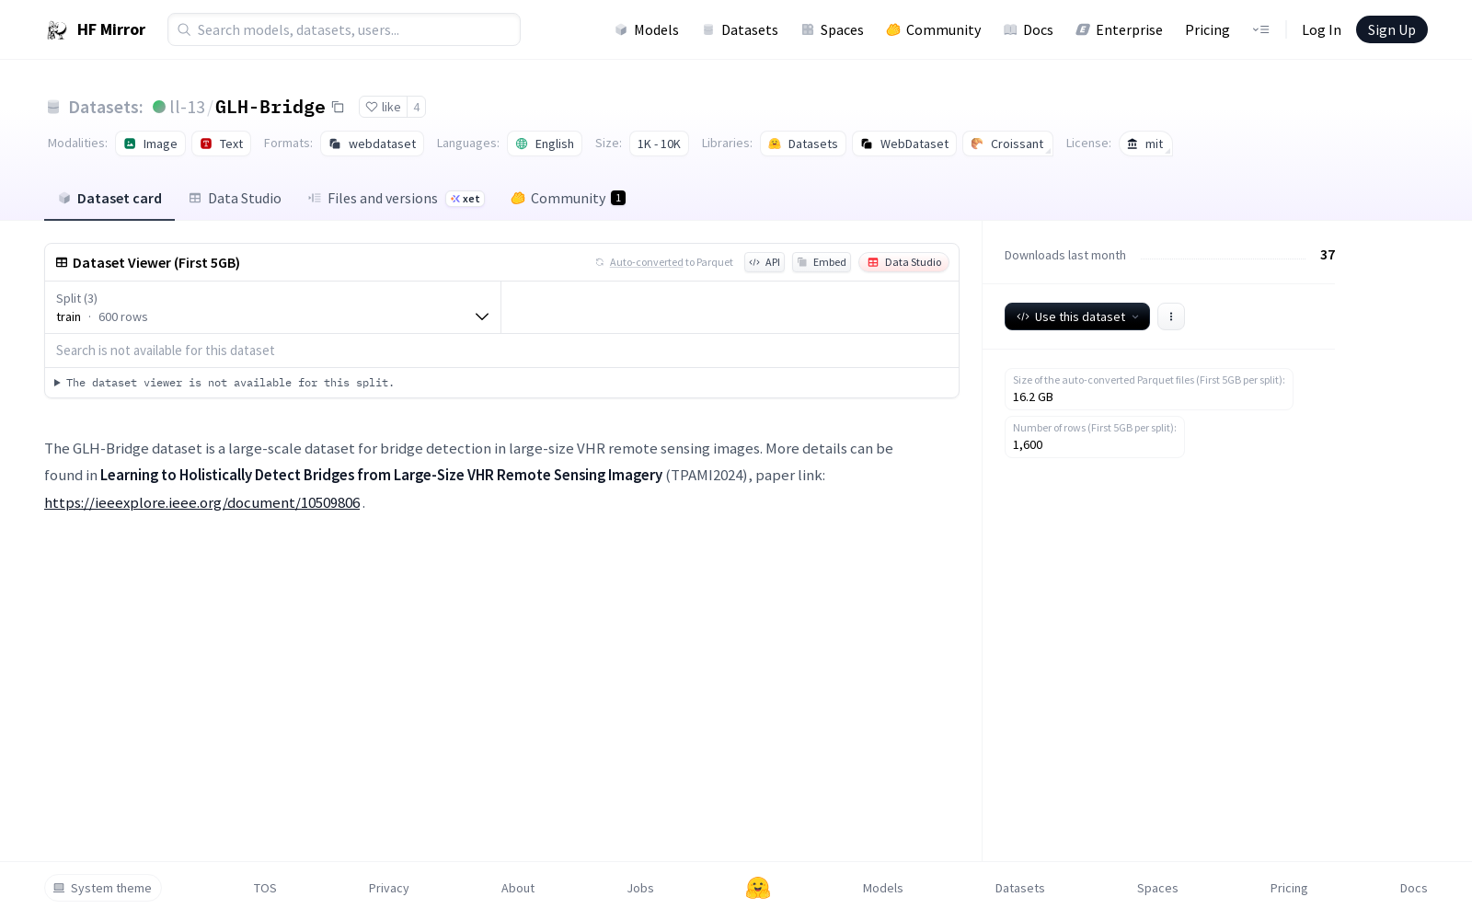
Task: Open Pricing in top navigation
Action: click(x=1207, y=29)
